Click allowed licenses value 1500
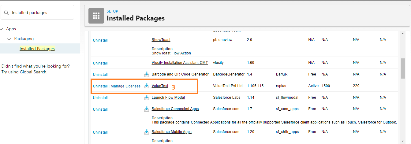411x144 pixels. 326,86
